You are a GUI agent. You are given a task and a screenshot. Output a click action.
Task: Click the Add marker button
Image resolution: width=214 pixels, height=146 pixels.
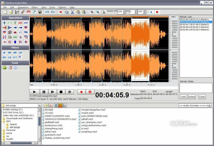click(183, 97)
